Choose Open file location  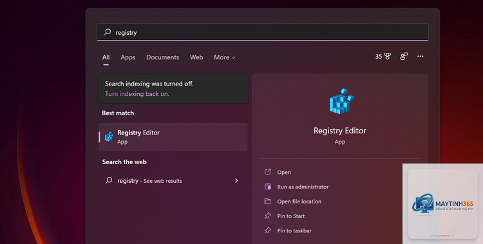(299, 202)
